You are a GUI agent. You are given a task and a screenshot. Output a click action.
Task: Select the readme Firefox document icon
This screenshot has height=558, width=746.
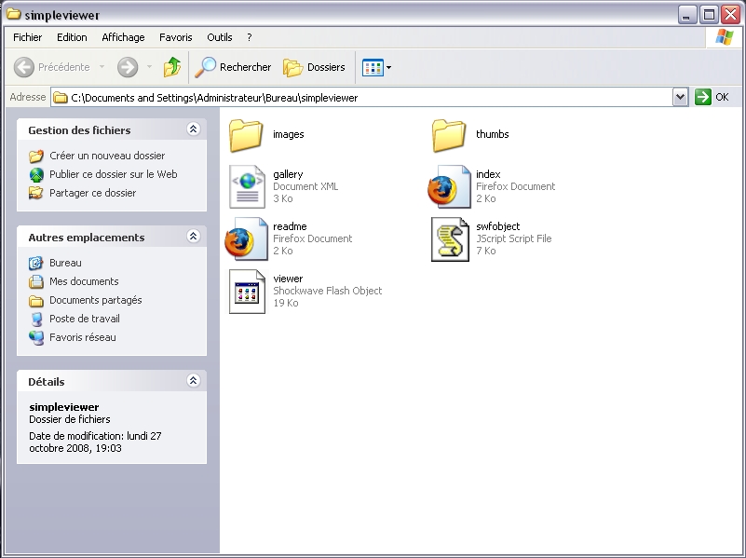(x=244, y=239)
